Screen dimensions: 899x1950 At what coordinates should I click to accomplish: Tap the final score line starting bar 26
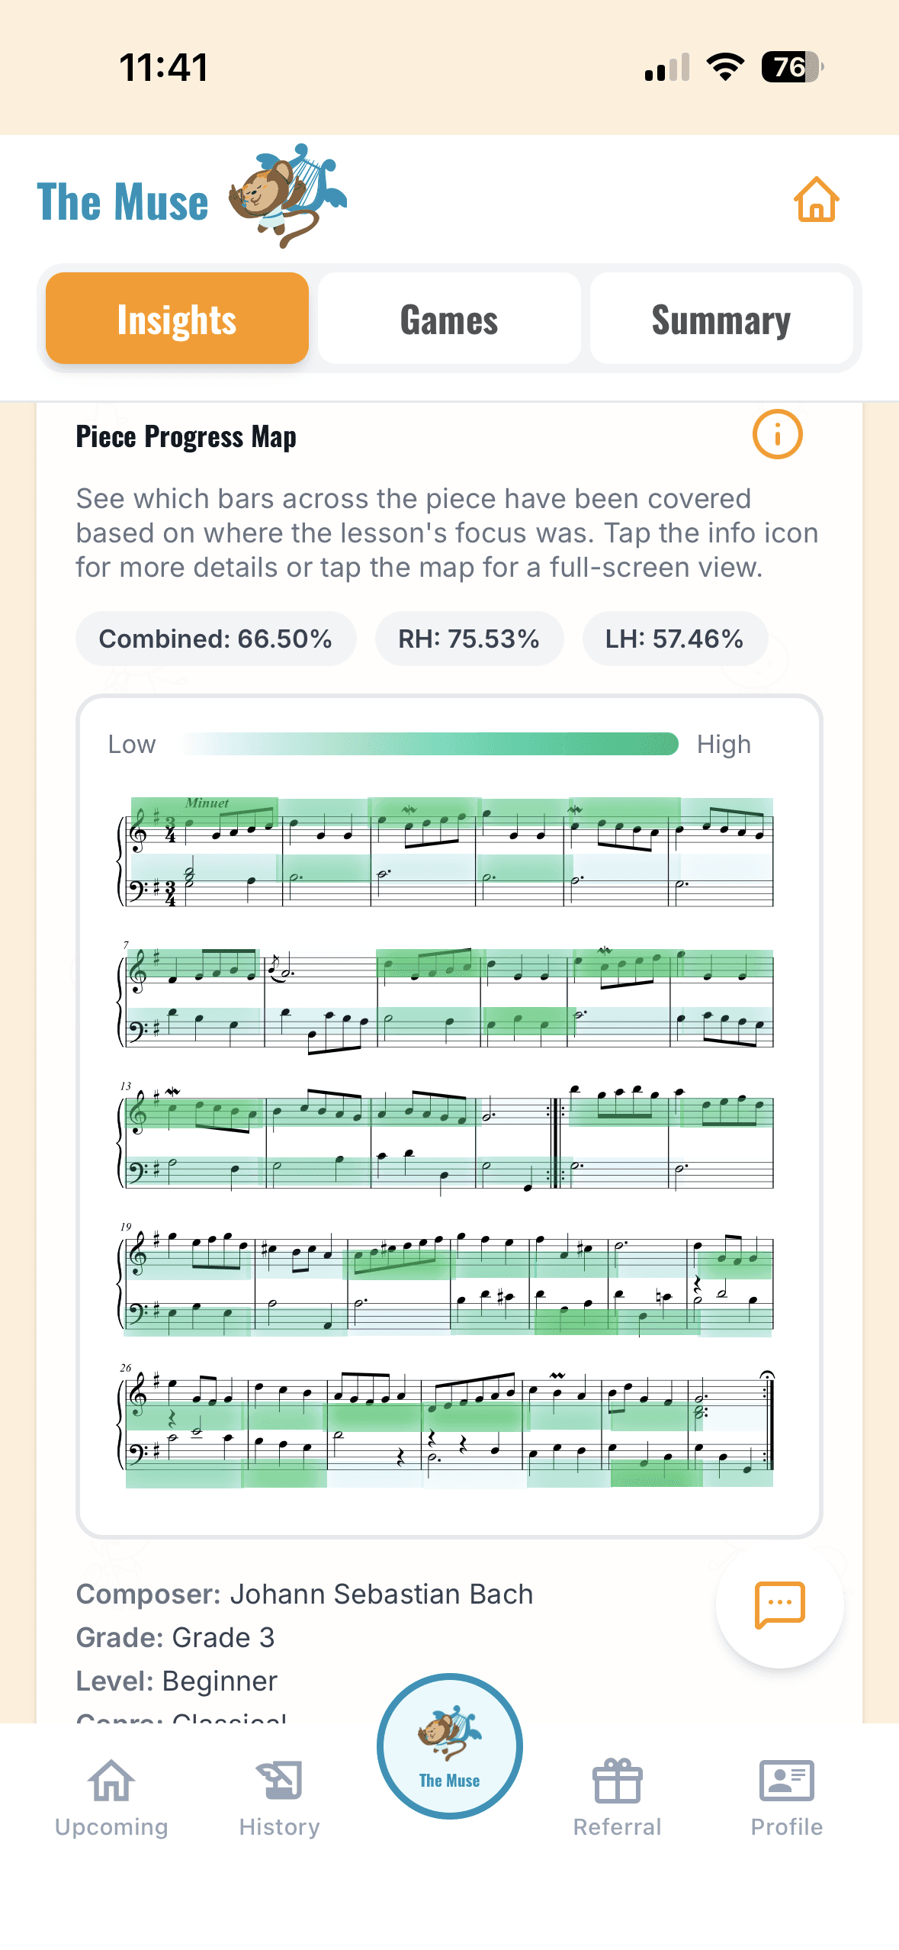pos(448,1427)
